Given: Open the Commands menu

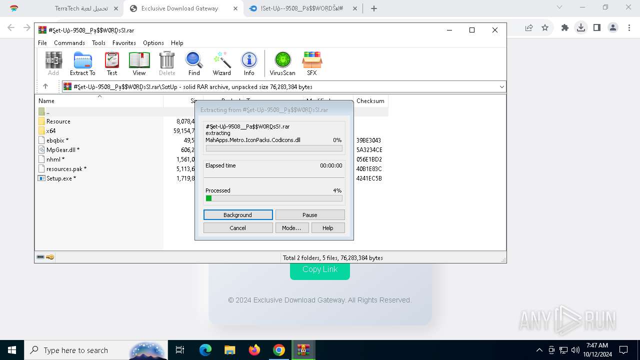Looking at the screenshot, I should point(69,43).
